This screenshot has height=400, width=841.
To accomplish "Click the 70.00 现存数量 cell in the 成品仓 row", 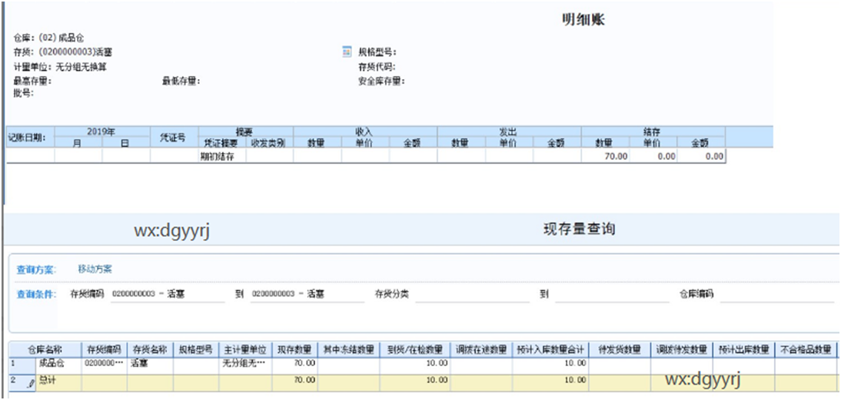I will (294, 365).
